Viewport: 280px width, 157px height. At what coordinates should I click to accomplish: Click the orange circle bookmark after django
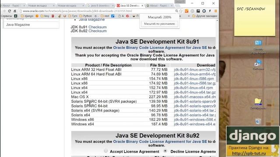(x=37, y=16)
